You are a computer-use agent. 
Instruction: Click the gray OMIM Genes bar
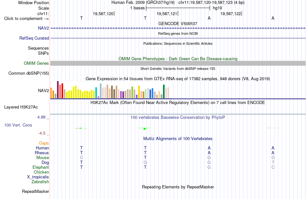[178, 63]
